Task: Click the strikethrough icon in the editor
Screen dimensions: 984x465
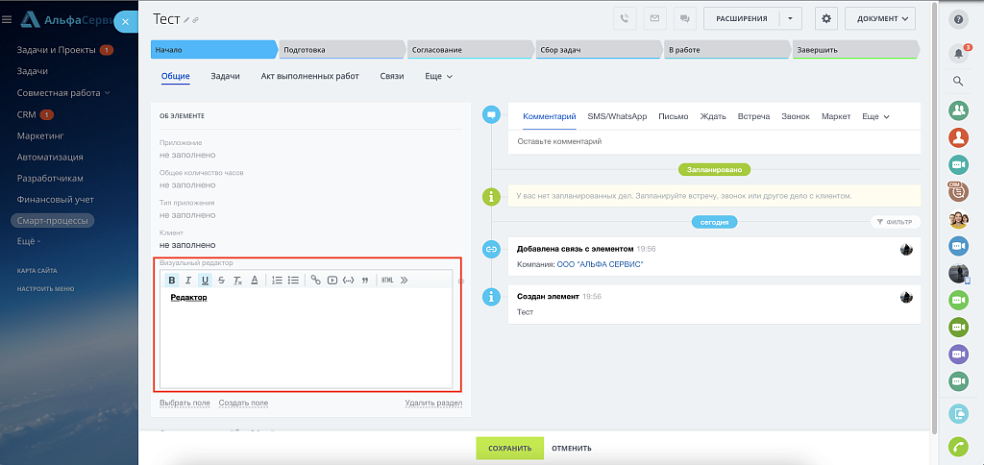Action: [221, 281]
